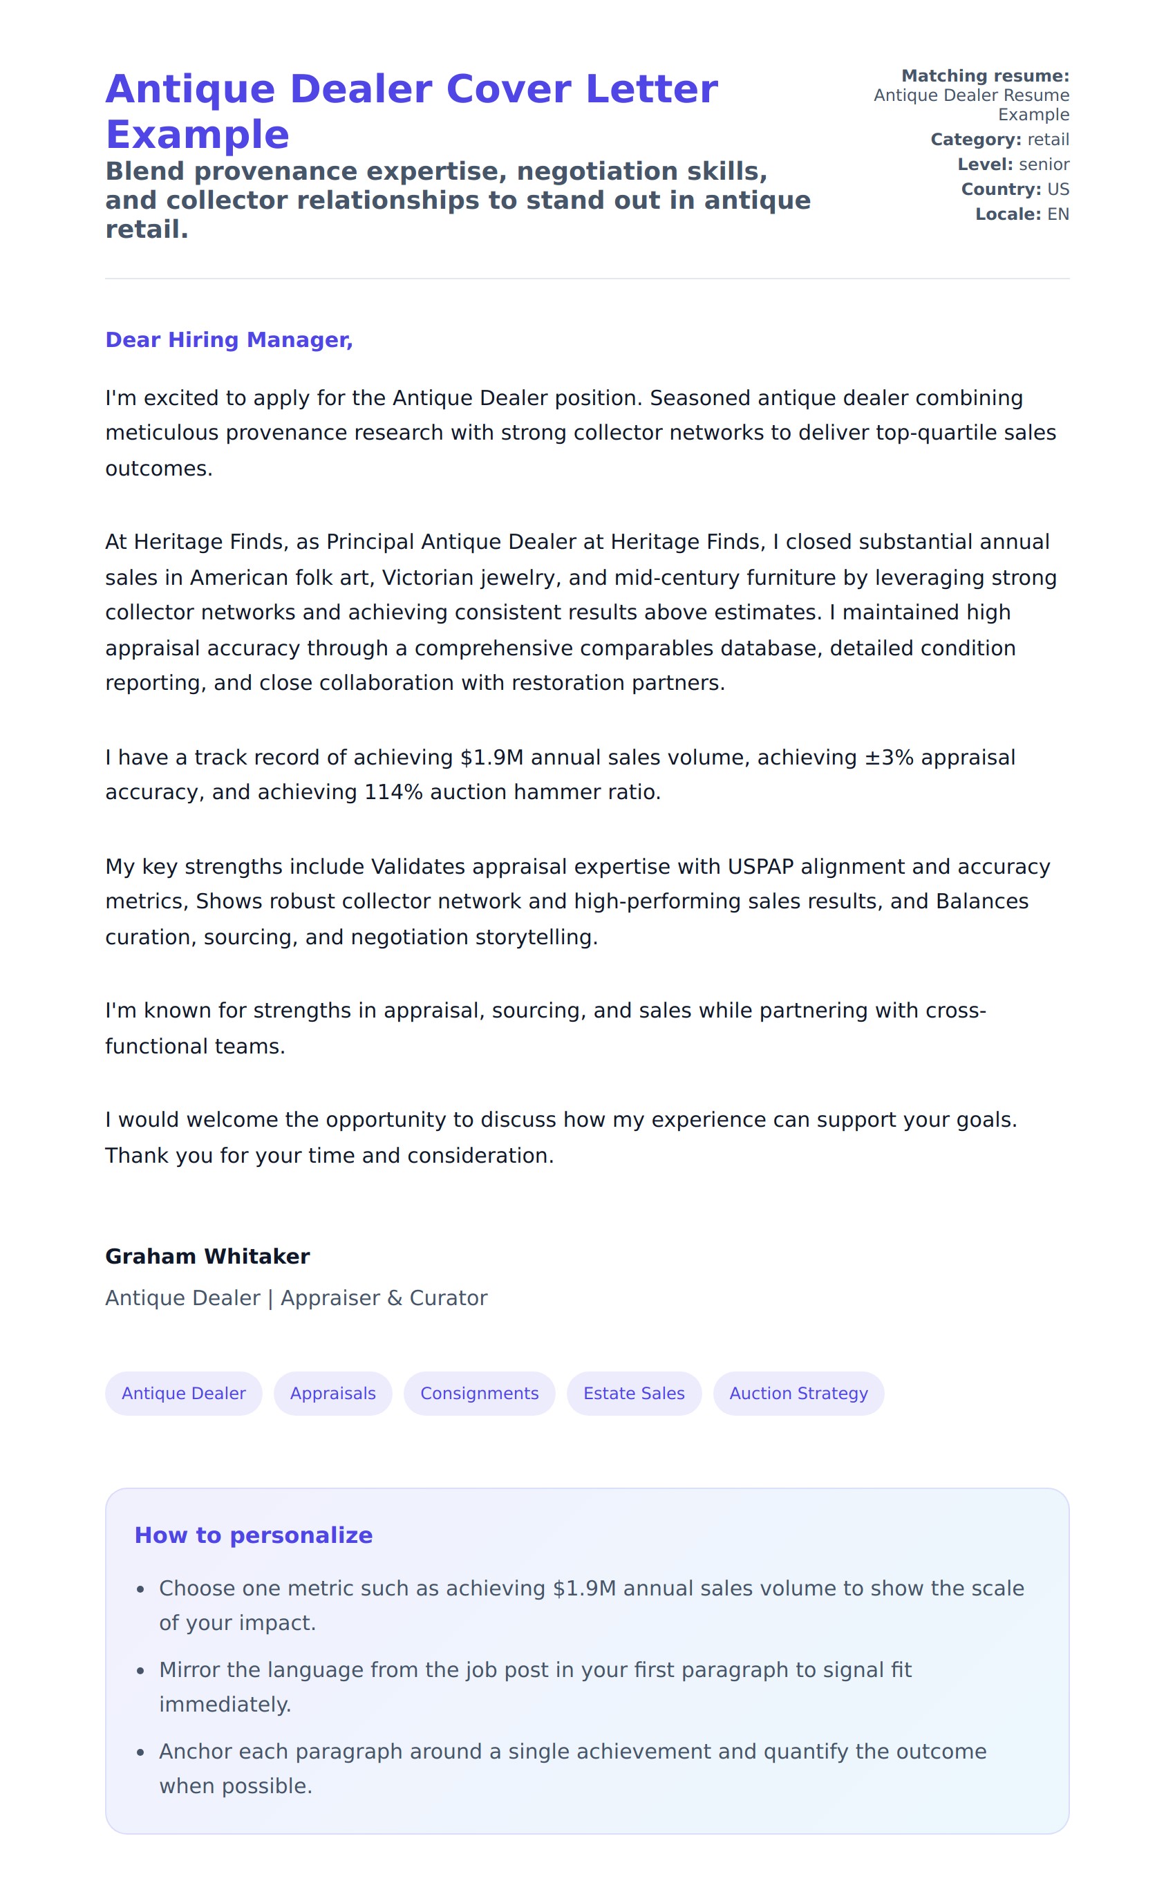Click the Dear Hiring Manager salutation
This screenshot has height=1901, width=1175.
point(229,339)
